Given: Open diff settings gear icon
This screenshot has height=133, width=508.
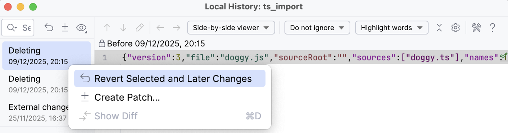Looking at the screenshot, I should pos(455,28).
